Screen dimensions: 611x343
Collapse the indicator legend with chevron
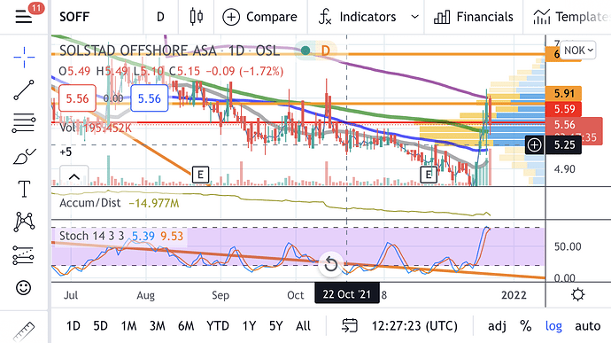(x=74, y=176)
